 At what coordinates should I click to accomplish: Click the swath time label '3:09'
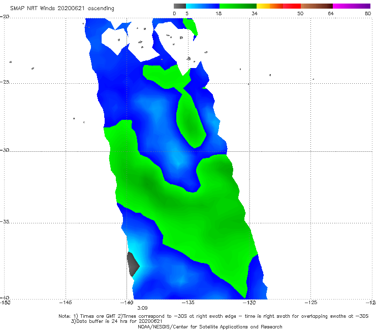[x=142, y=308]
